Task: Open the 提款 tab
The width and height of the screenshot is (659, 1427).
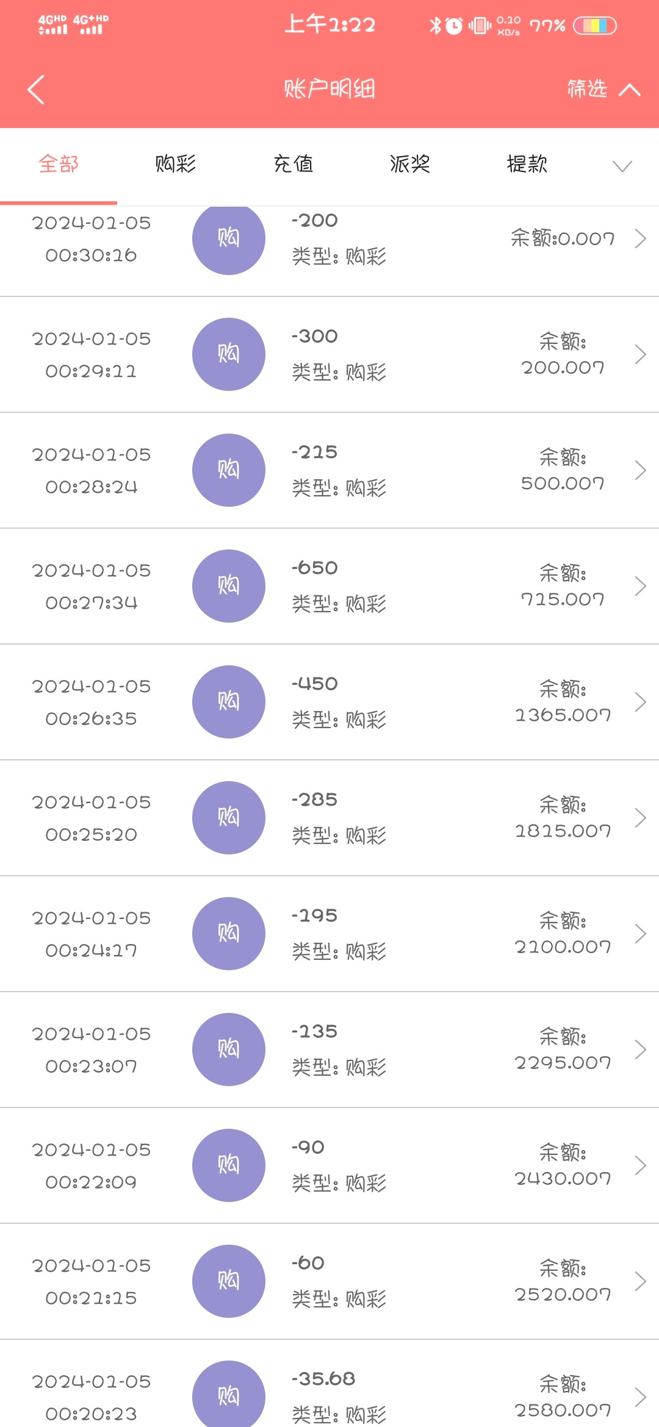Action: (x=527, y=164)
